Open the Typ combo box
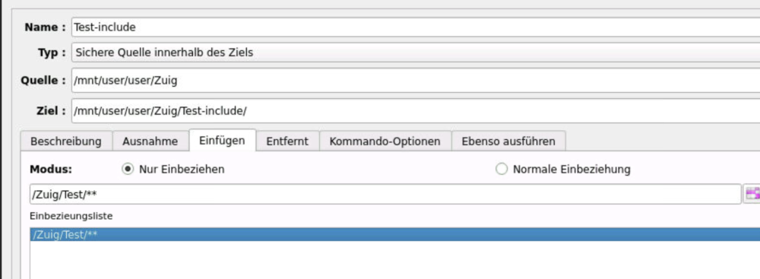Screen dimensions: 760x279 (416, 52)
